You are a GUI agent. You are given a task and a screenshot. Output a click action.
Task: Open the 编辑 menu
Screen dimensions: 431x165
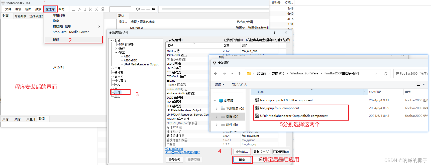18,9
